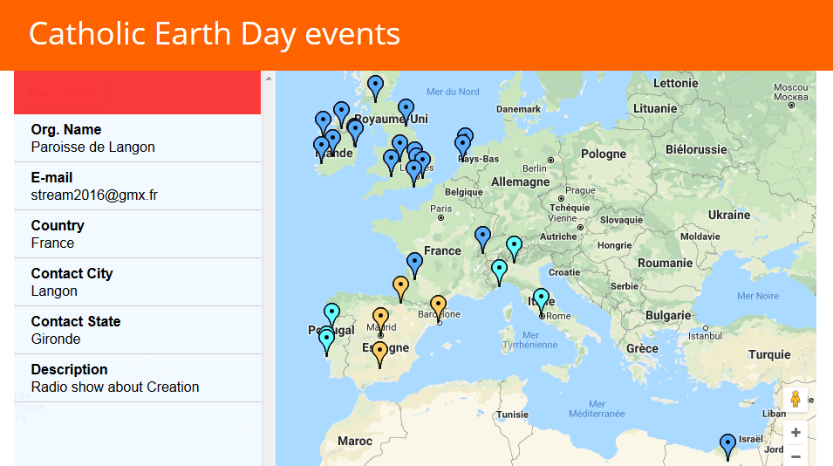Select the blue marker near Switzerland
This screenshot has width=833, height=466.
(x=482, y=237)
